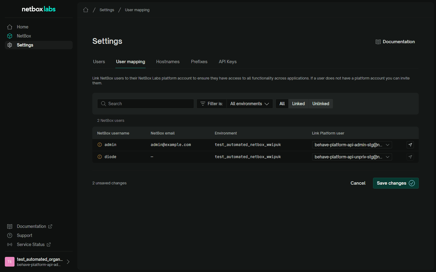Click the home breadcrumb icon

pyautogui.click(x=86, y=10)
